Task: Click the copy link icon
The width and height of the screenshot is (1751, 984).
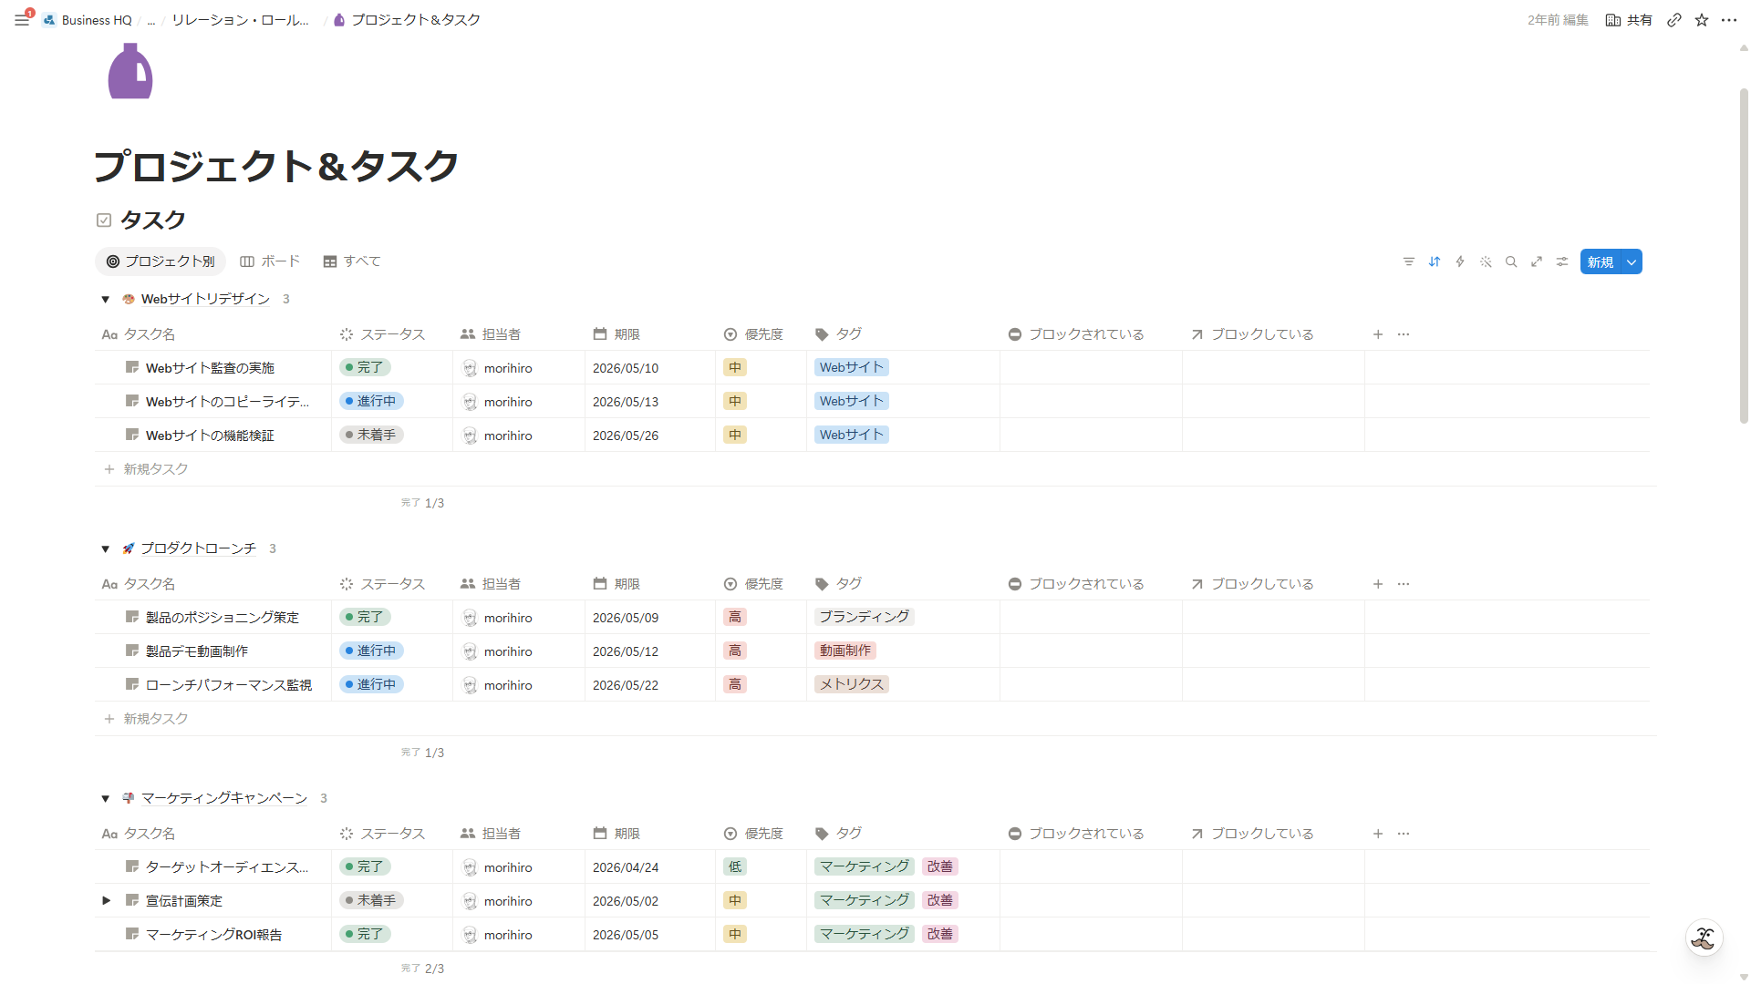Action: coord(1674,20)
